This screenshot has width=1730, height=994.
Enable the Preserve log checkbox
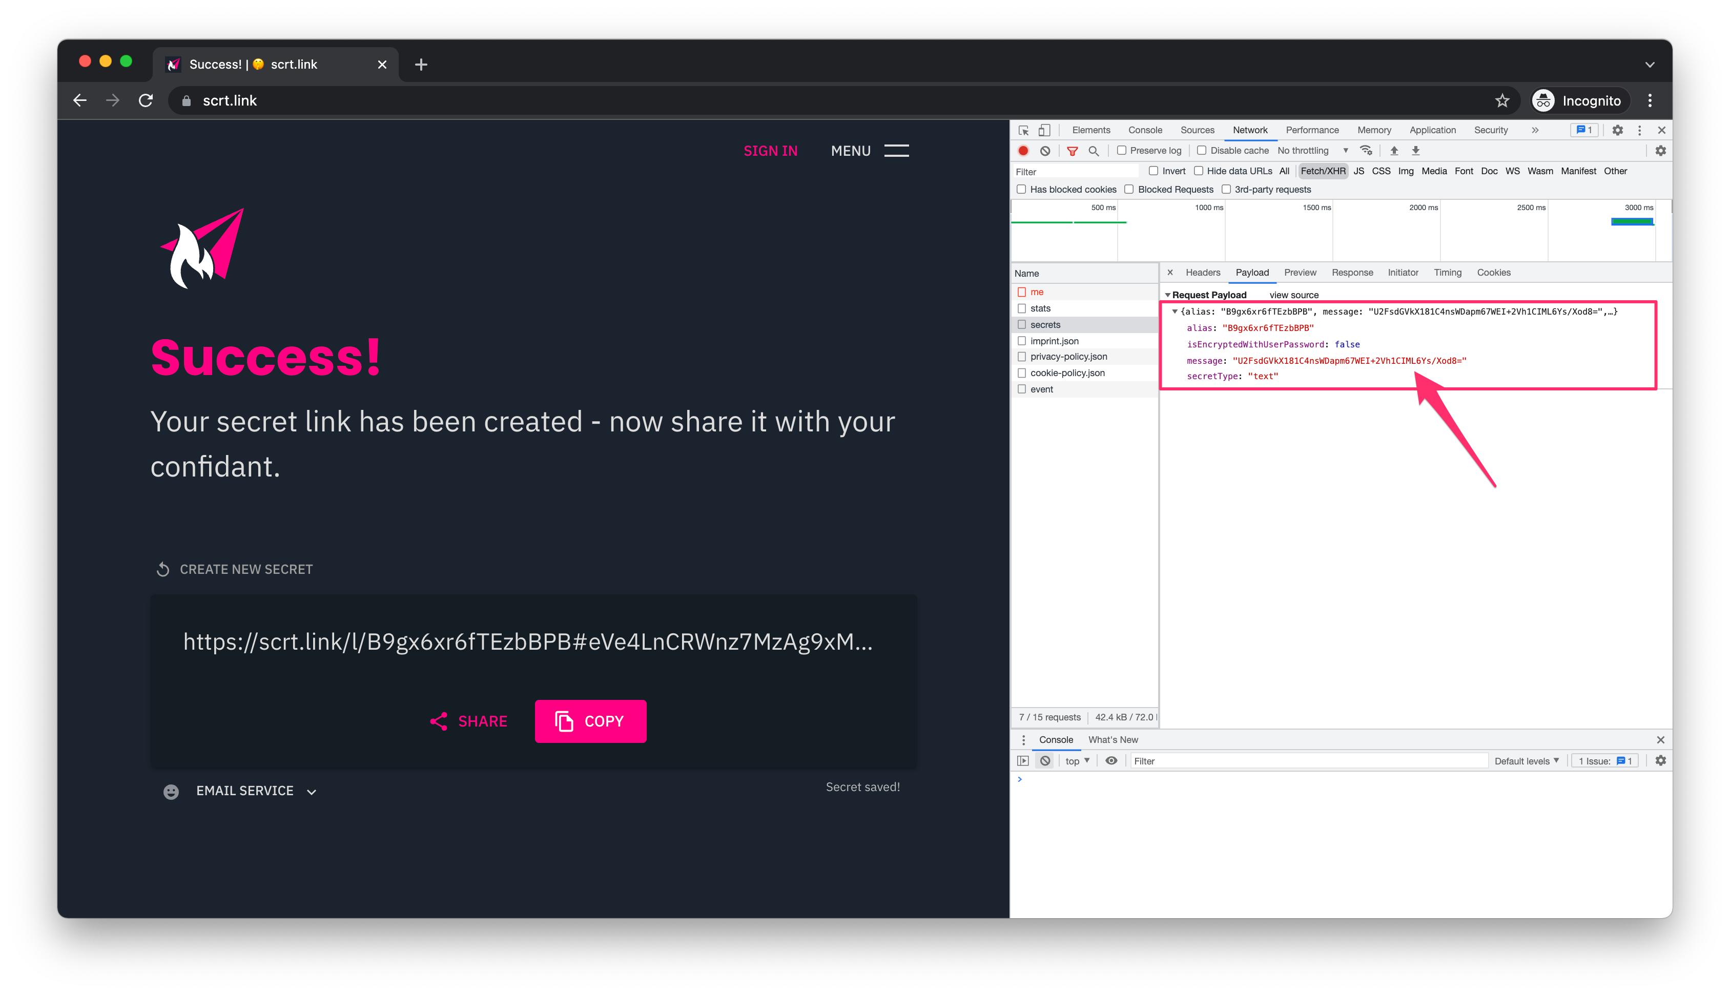tap(1121, 150)
